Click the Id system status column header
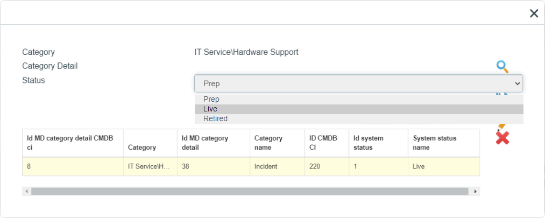The width and height of the screenshot is (545, 218). point(379,143)
